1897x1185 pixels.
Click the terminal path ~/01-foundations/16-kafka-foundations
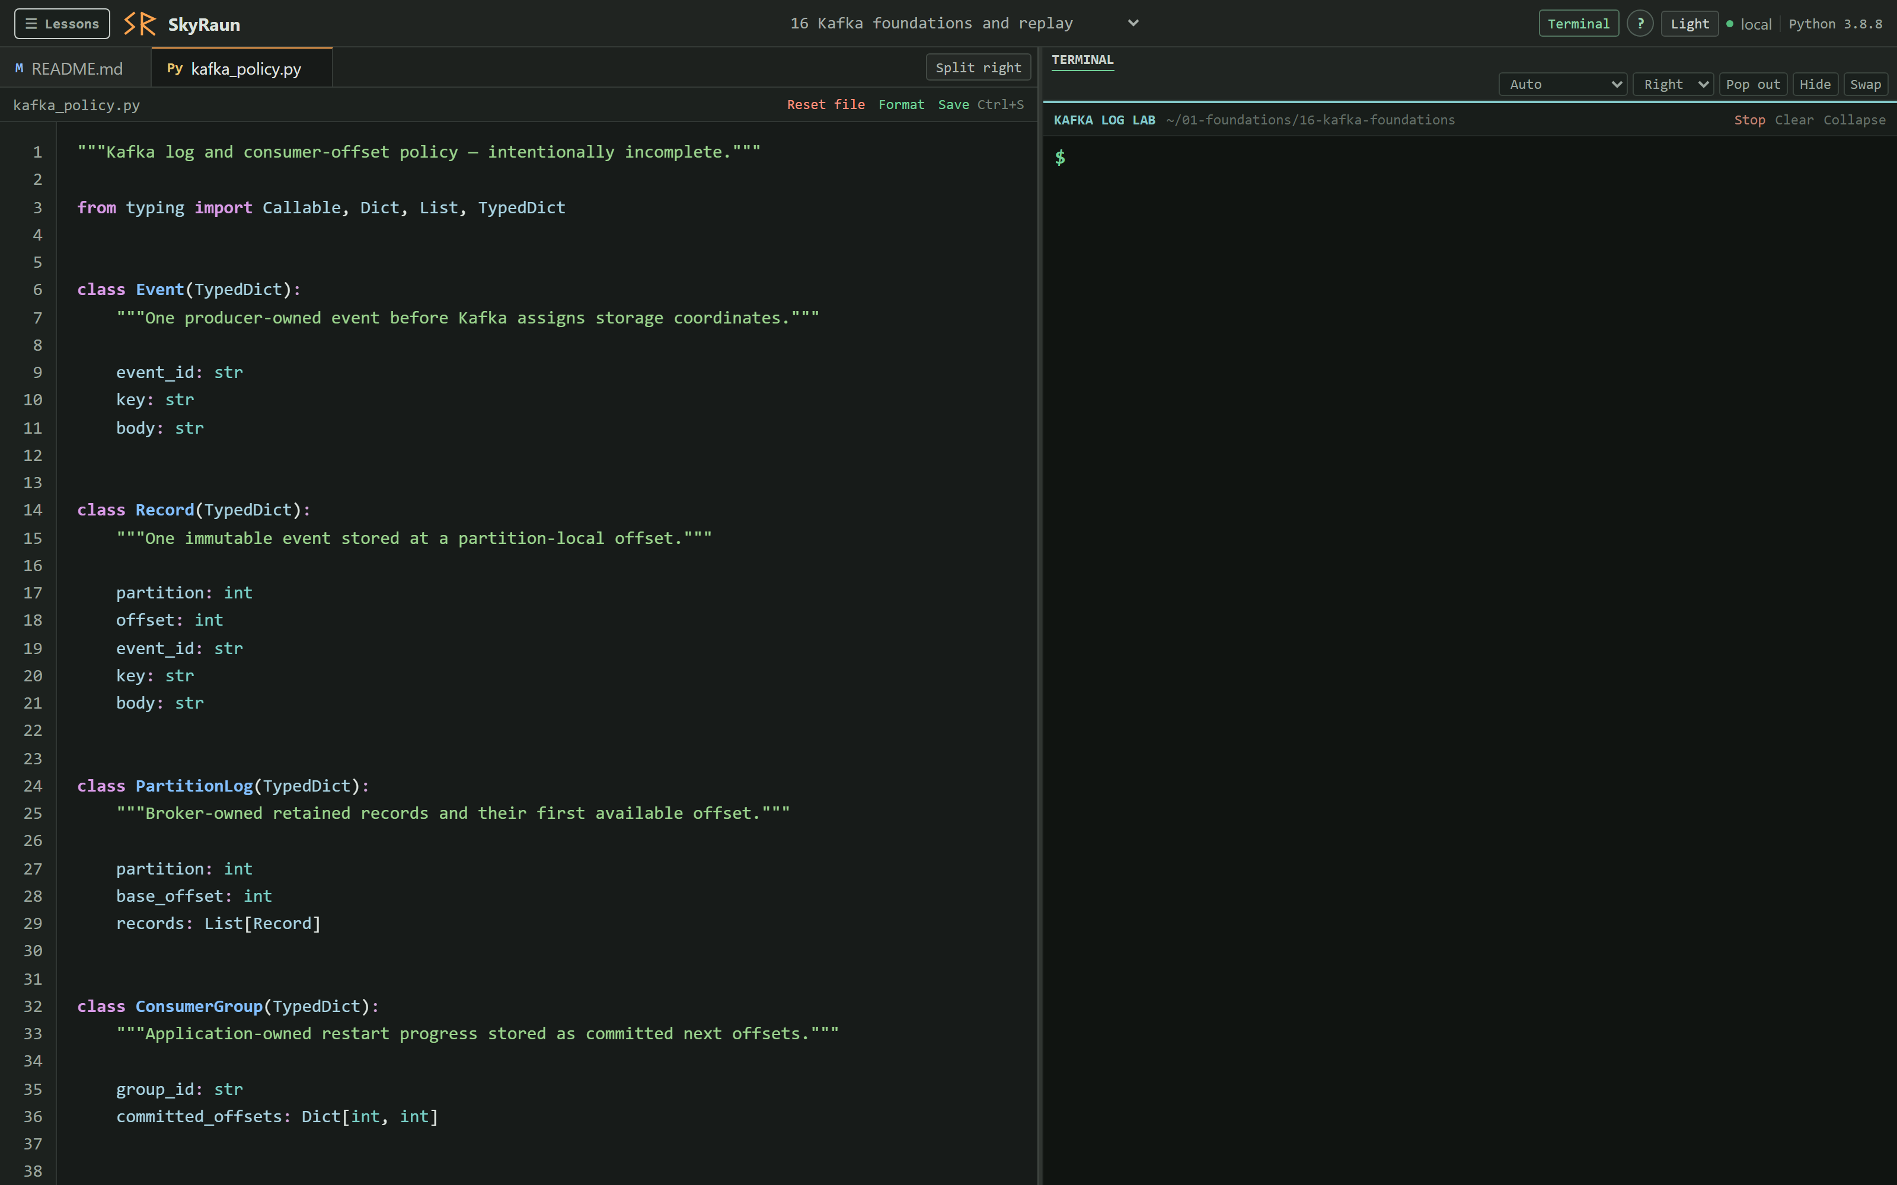(1310, 120)
